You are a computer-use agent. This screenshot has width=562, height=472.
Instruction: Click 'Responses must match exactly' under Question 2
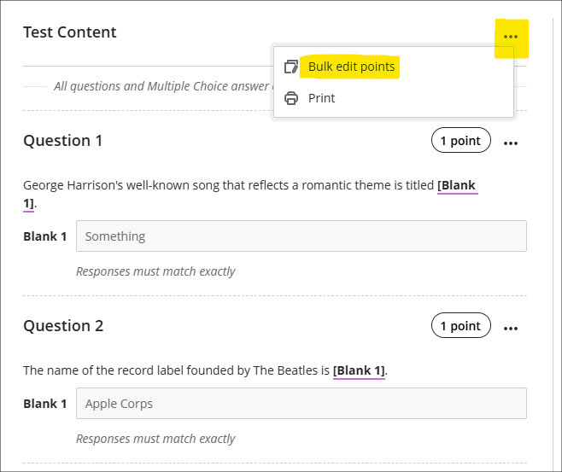pyautogui.click(x=155, y=439)
